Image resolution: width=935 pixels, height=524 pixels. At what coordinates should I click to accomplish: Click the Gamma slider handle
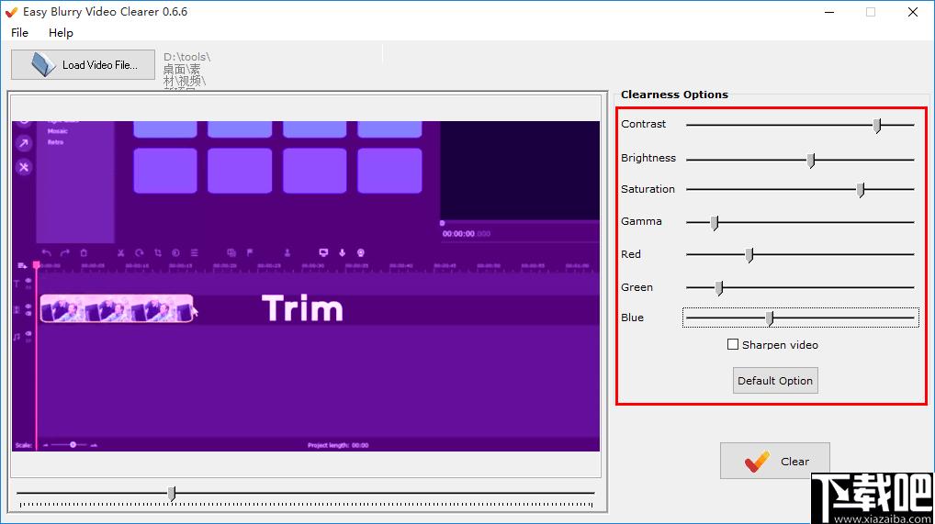[715, 222]
